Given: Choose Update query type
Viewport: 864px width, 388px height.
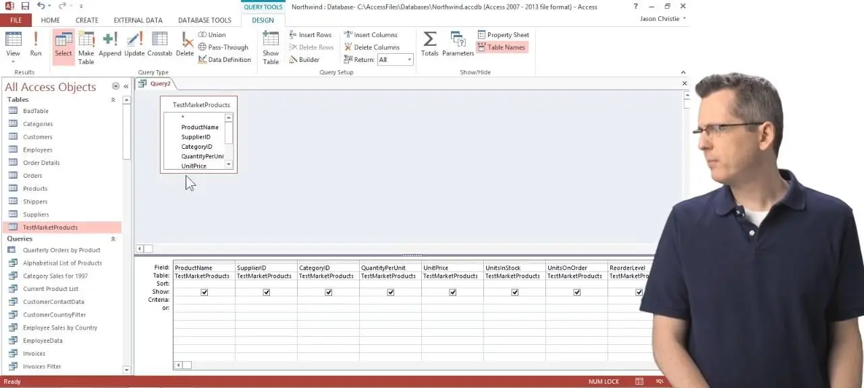Looking at the screenshot, I should [x=134, y=44].
